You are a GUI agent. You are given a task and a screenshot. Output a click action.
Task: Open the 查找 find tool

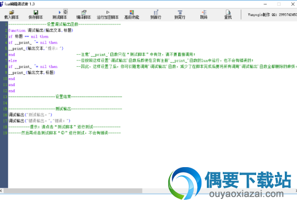pos(228,14)
